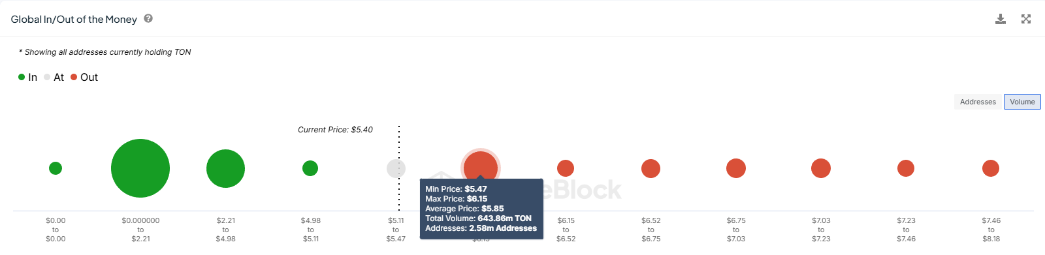Toggle the gray At legend item

click(x=54, y=77)
